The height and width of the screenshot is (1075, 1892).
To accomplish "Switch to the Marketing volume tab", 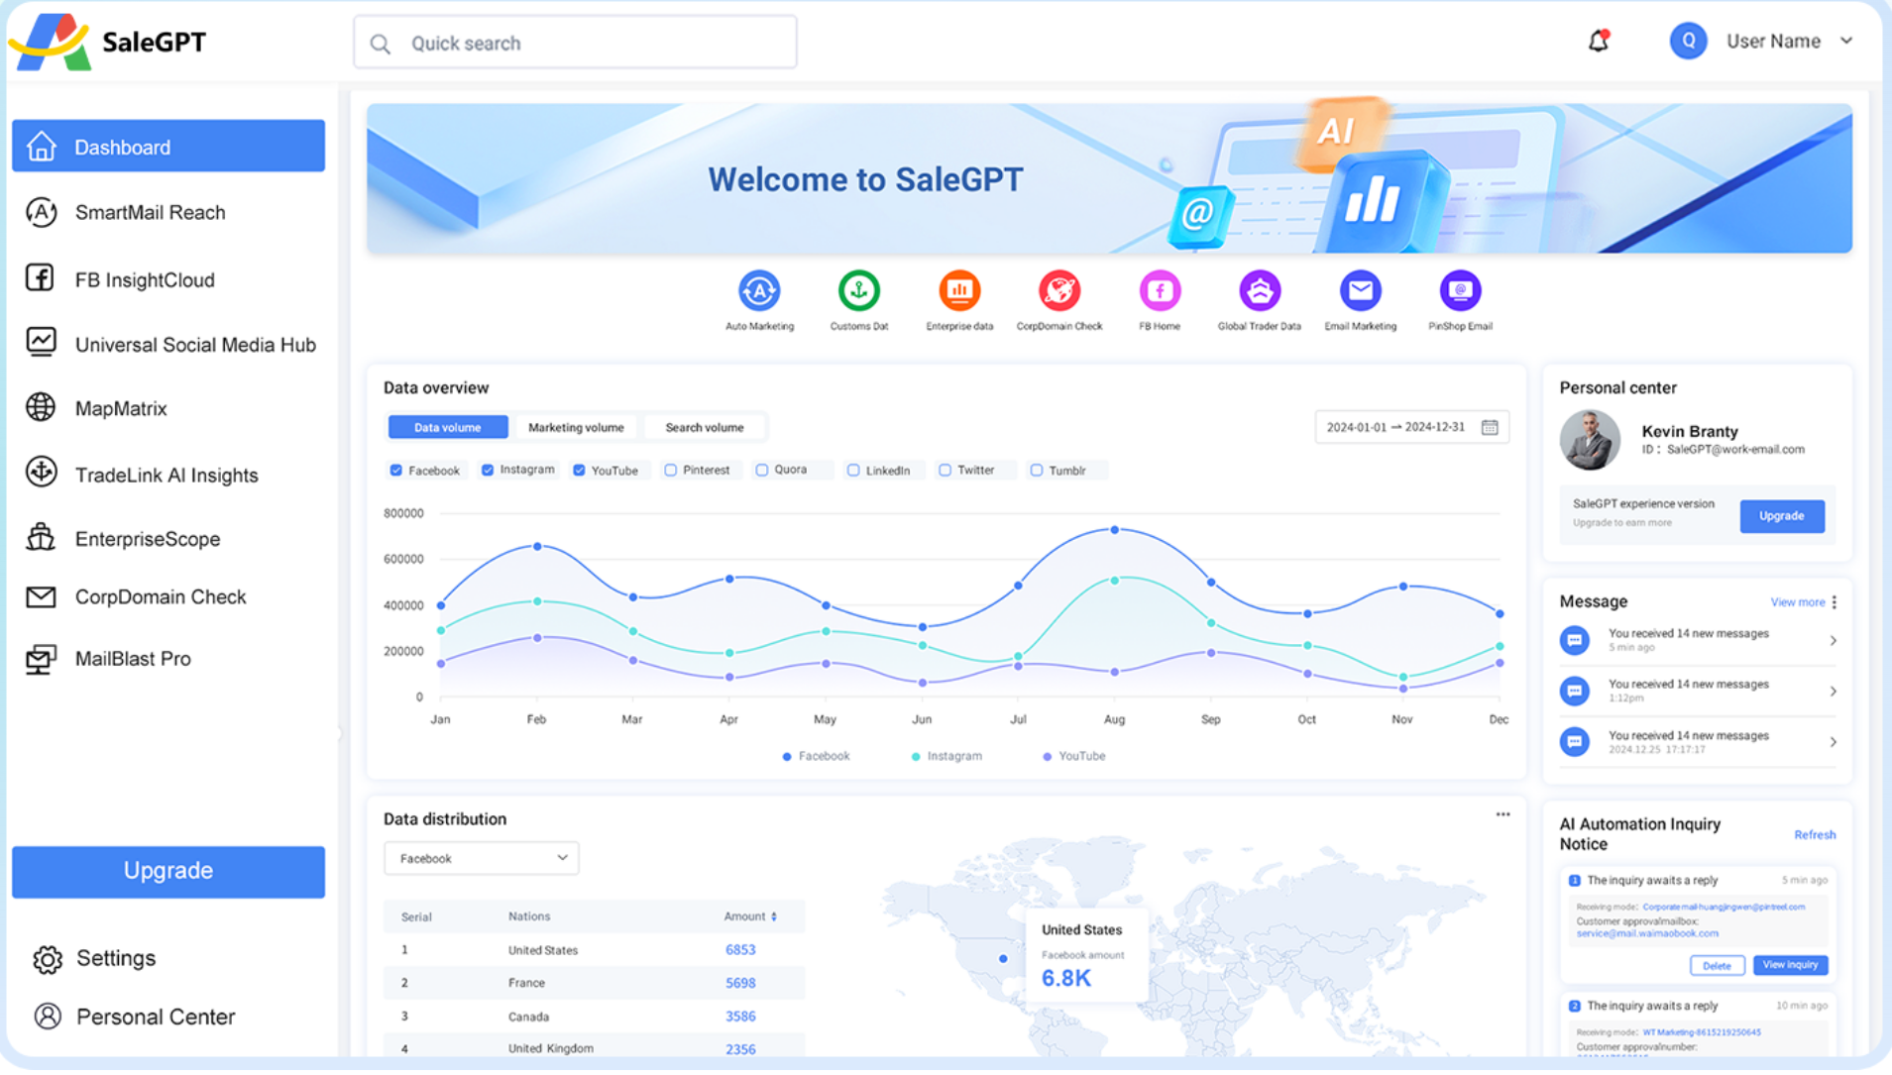I will [x=576, y=427].
